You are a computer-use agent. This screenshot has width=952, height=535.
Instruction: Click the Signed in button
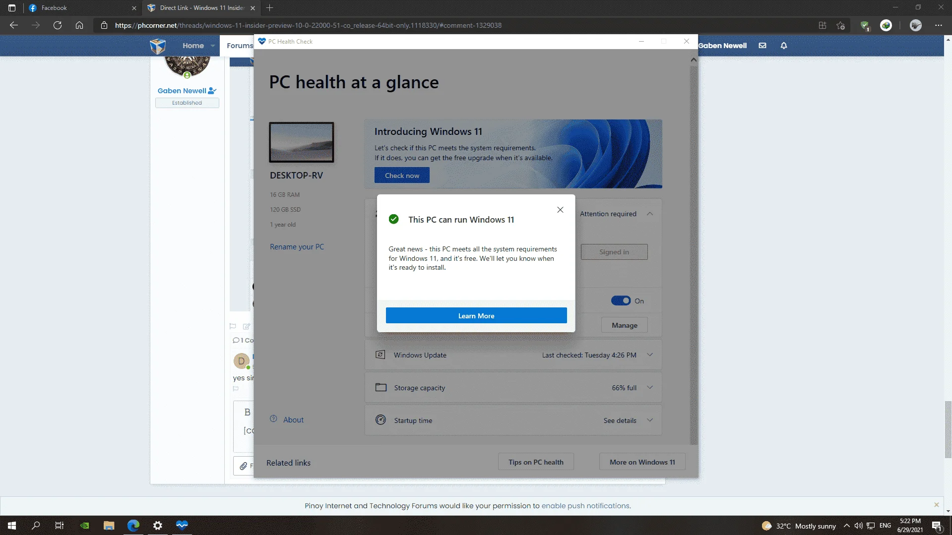[614, 252]
